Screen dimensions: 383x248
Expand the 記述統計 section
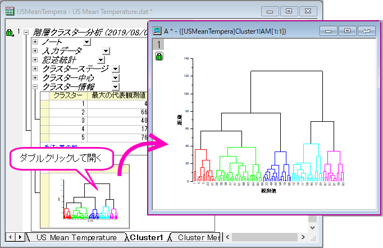35,60
